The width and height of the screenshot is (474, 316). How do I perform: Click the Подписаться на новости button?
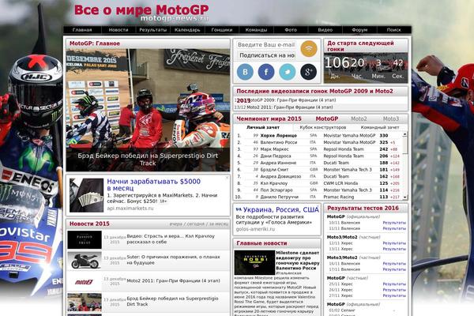266,55
